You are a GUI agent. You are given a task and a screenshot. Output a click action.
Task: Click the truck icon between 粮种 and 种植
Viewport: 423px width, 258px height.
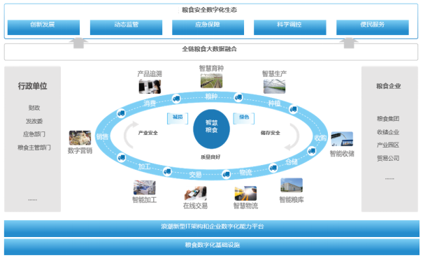pos(238,97)
